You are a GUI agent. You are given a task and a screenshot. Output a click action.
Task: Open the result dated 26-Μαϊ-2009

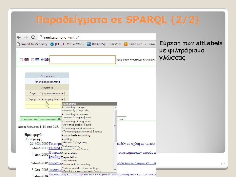[x=55, y=144]
